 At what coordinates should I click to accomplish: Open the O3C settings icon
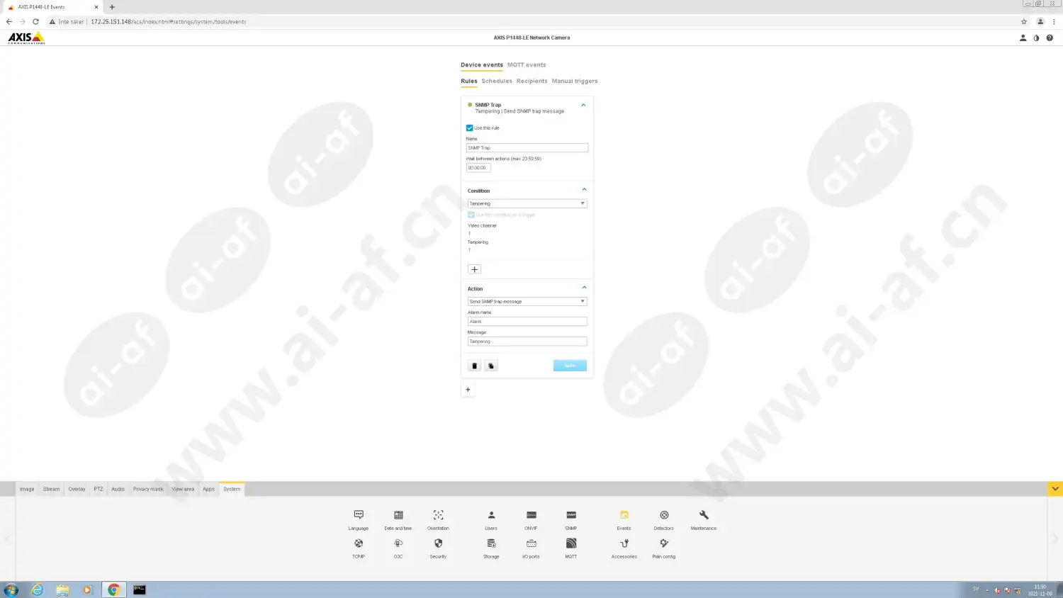click(398, 543)
